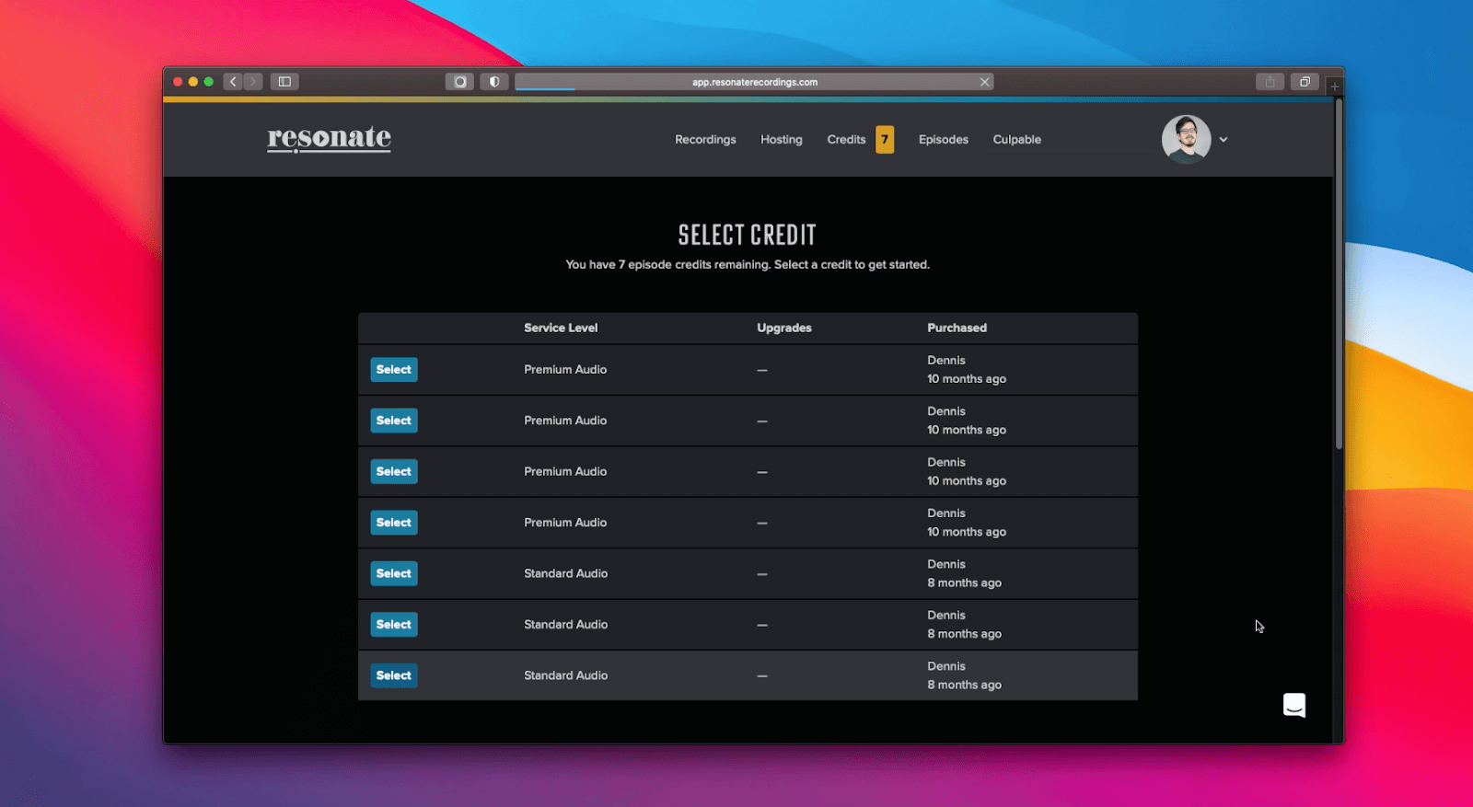Viewport: 1473px width, 807px height.
Task: Click the Purchased column header
Action: [x=957, y=328]
